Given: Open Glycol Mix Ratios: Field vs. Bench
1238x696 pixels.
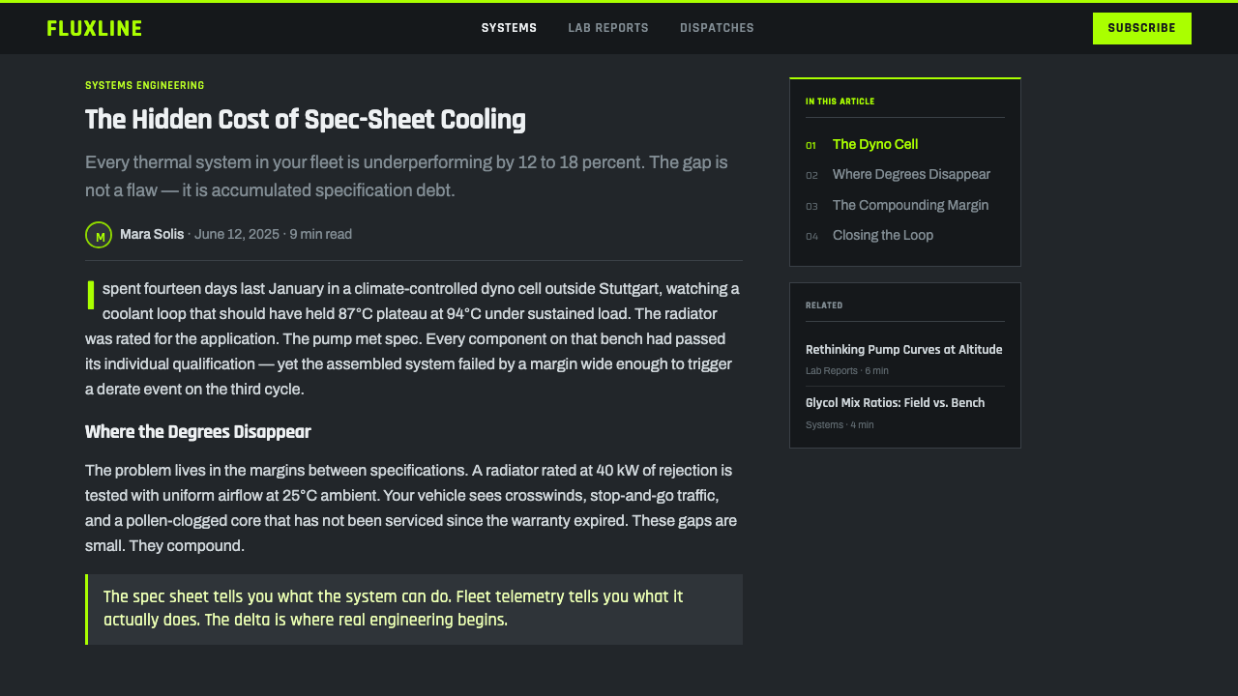Looking at the screenshot, I should 896,403.
